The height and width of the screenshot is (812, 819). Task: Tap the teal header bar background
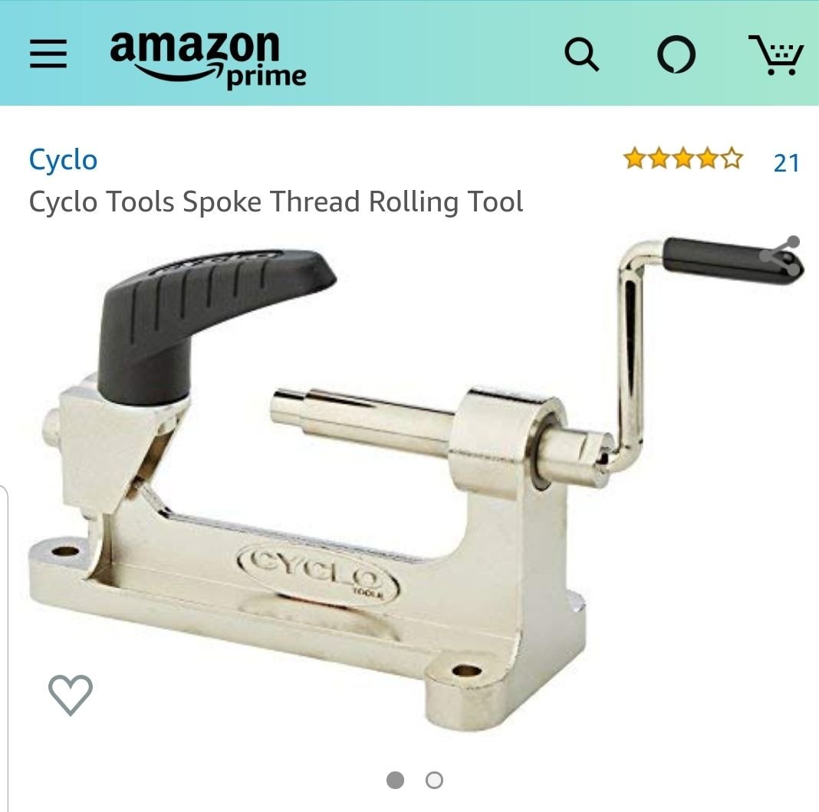pos(418,53)
